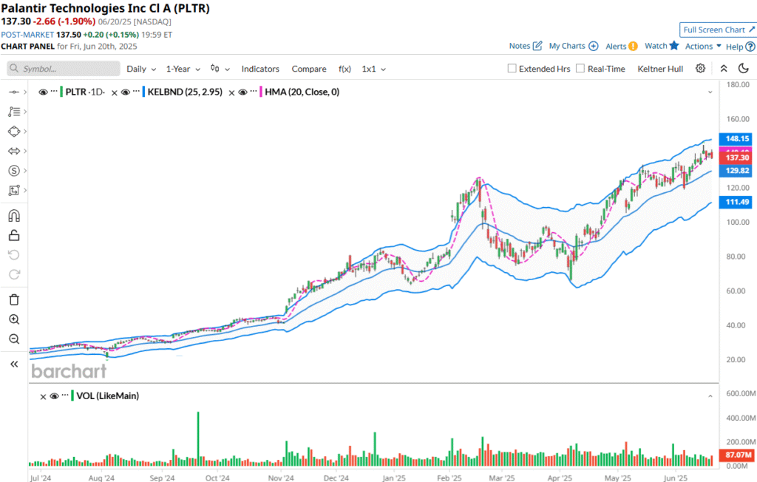The height and width of the screenshot is (482, 757).
Task: Click the pink HMA color swatch
Action: (260, 92)
